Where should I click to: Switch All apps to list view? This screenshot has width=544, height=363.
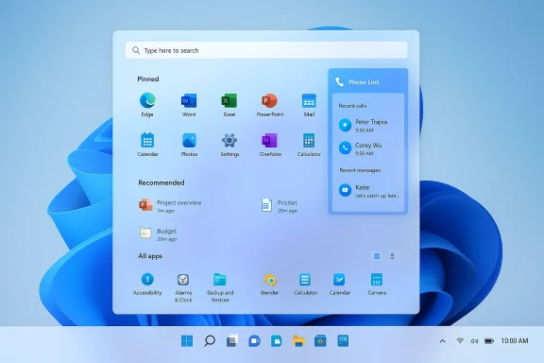pyautogui.click(x=392, y=256)
